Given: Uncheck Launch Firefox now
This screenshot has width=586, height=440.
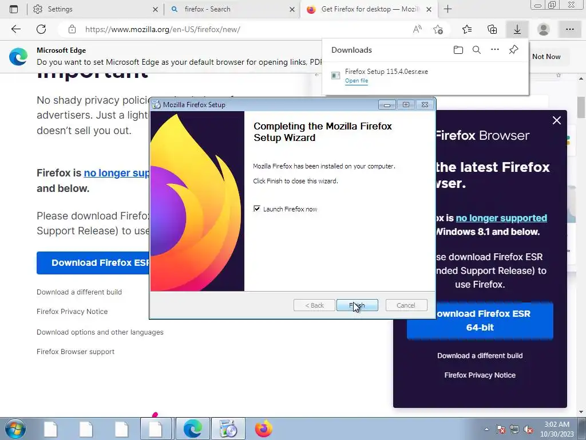Looking at the screenshot, I should 257,209.
